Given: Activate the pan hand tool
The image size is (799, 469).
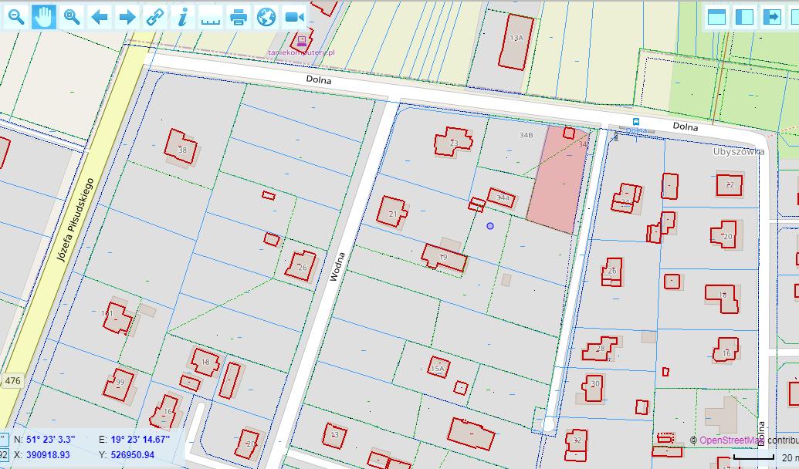Looking at the screenshot, I should pos(44,17).
